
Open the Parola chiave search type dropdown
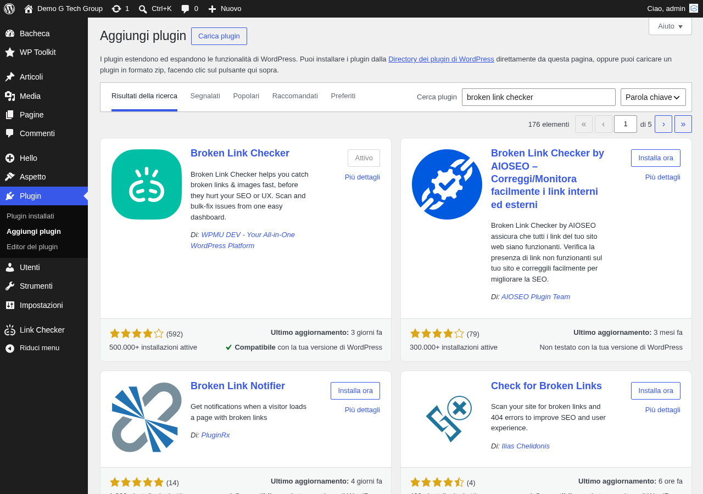(x=653, y=97)
